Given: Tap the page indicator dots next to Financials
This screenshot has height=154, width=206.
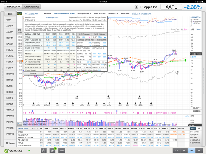Looking at the screenshot, I should pyautogui.click(x=35, y=129).
